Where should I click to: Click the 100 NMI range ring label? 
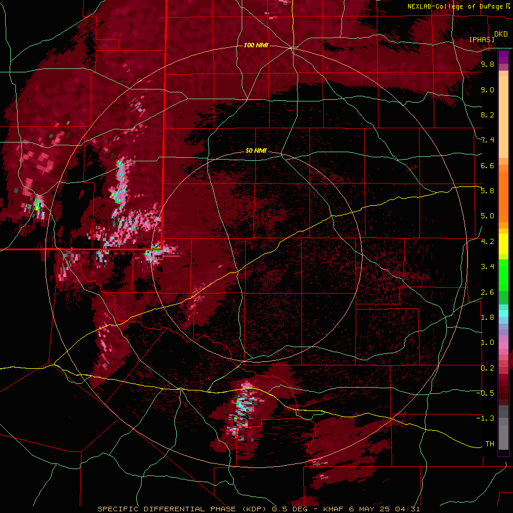[x=256, y=45]
